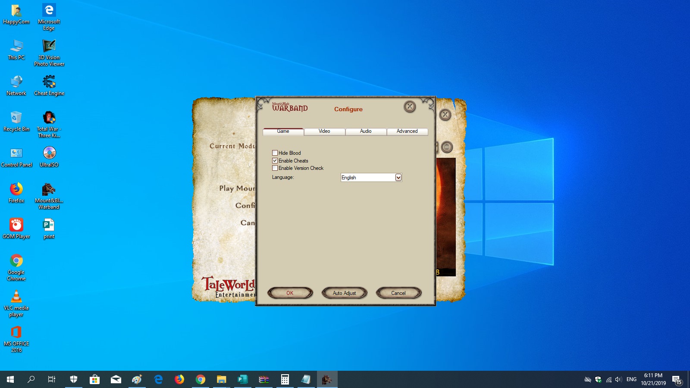Open WinRAR from the taskbar
The image size is (690, 388).
(x=264, y=379)
